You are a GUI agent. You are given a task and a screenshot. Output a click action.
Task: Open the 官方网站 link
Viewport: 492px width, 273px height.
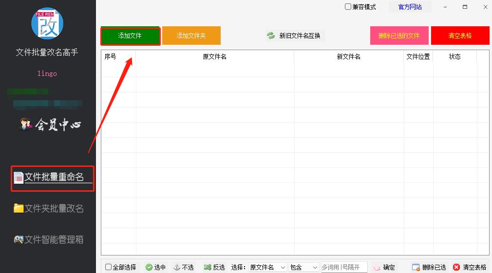(410, 7)
